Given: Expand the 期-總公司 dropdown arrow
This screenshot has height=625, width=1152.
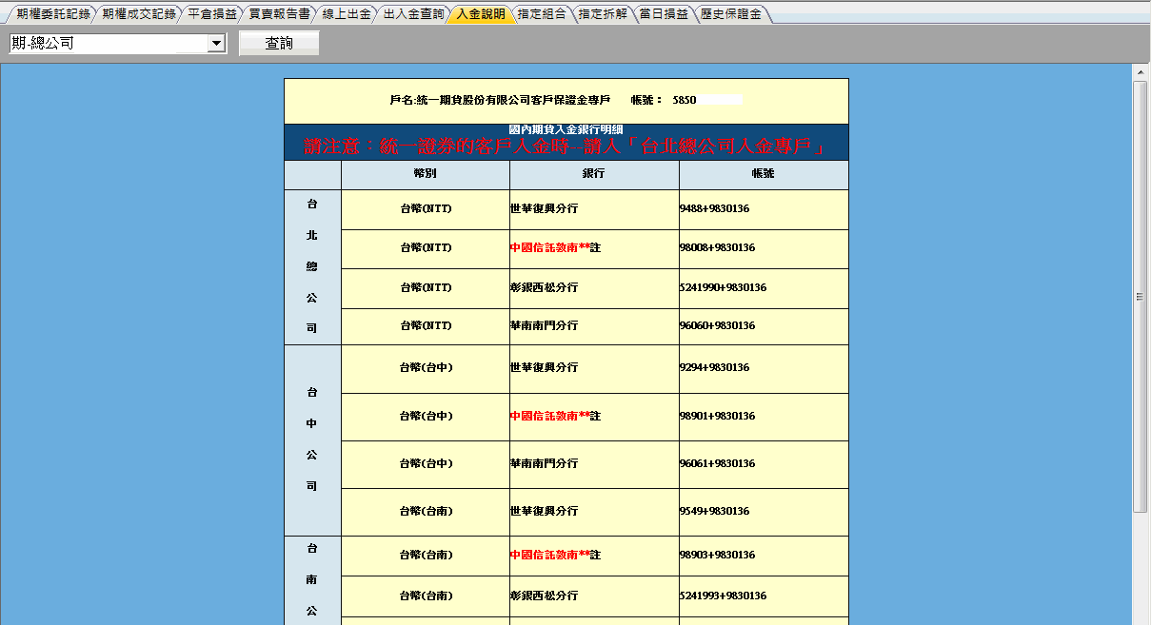Looking at the screenshot, I should pos(216,44).
